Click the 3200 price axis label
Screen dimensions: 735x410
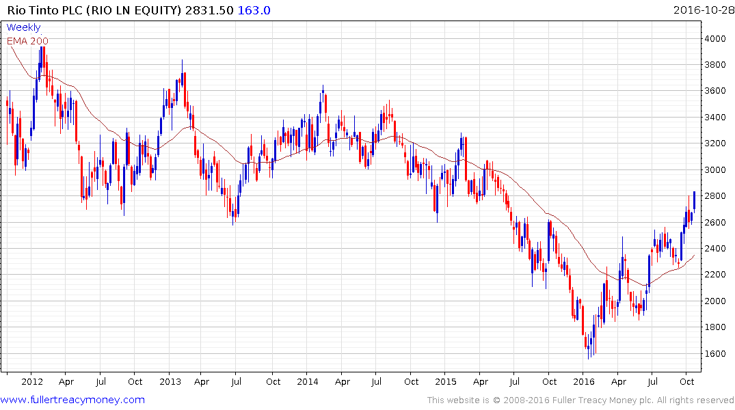(x=715, y=144)
